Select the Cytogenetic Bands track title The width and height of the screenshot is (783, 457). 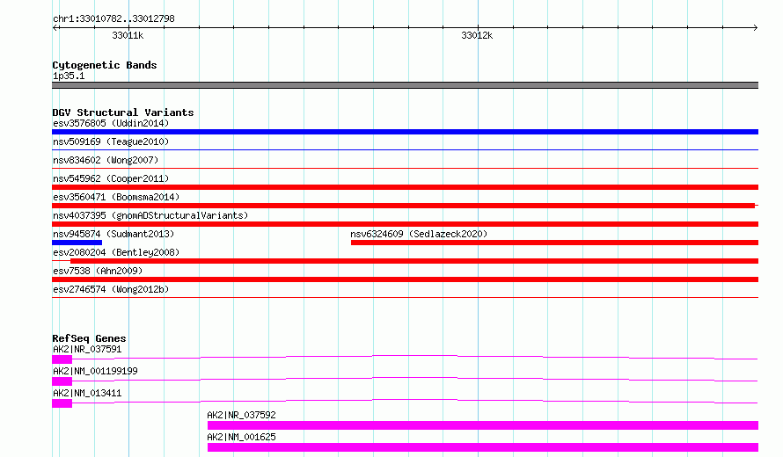click(x=105, y=65)
